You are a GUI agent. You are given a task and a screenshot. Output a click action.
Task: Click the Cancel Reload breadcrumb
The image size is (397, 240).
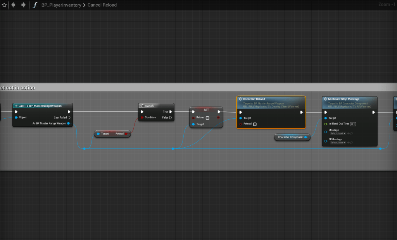coord(102,5)
